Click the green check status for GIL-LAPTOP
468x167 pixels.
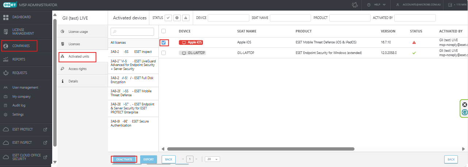coord(414,53)
